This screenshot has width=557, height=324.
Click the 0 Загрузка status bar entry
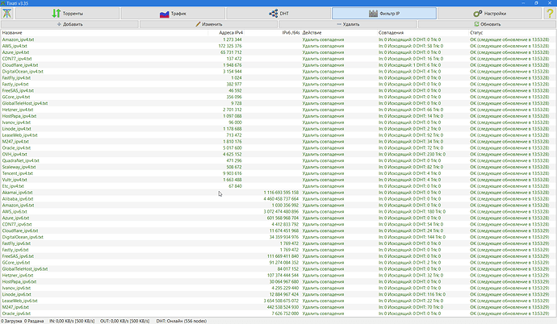[11, 321]
